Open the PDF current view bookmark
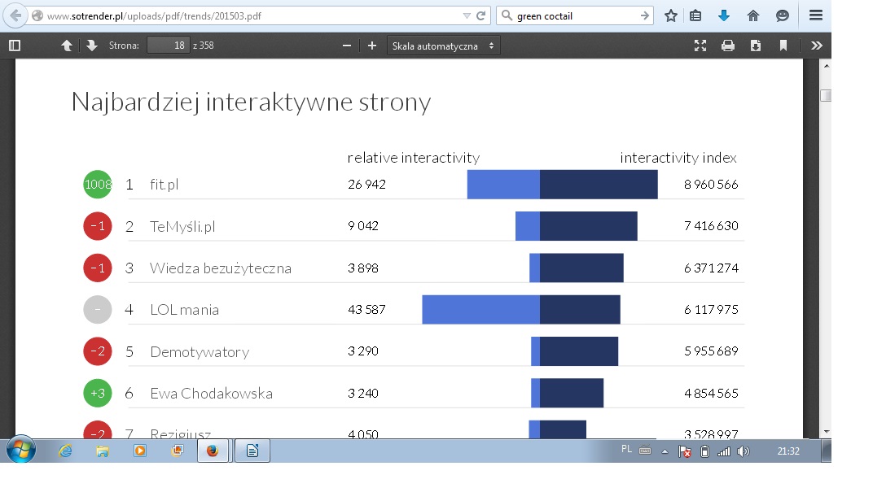873x501 pixels. point(783,46)
